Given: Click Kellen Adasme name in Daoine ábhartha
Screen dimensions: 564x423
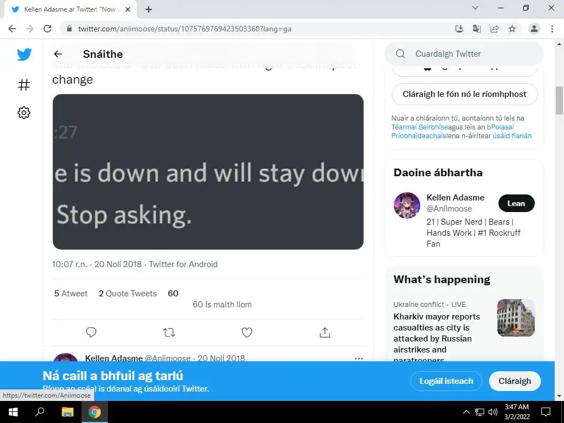Looking at the screenshot, I should (455, 198).
